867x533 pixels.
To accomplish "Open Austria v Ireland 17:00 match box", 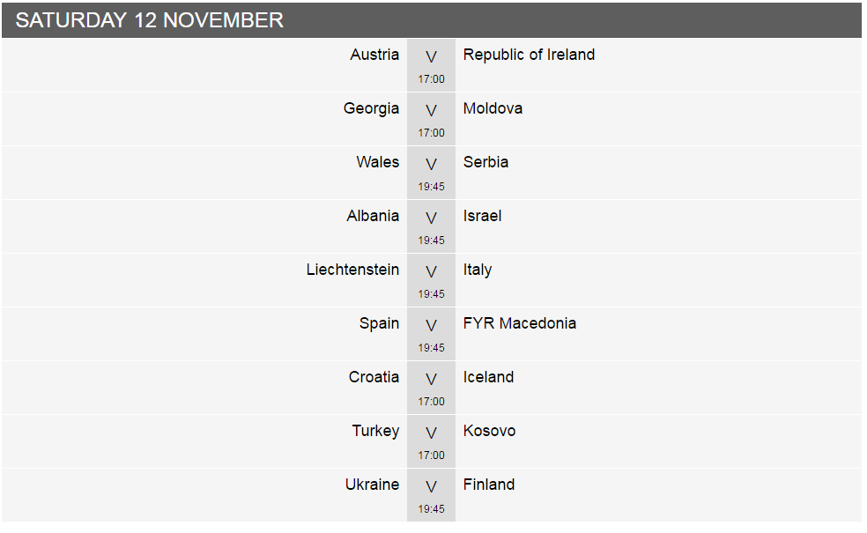I will [431, 65].
